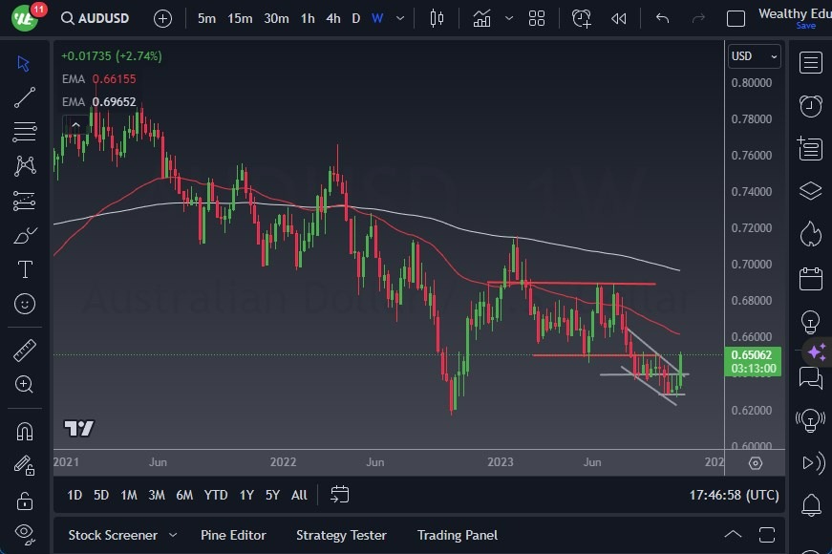Open the USD currency selector
This screenshot has height=554, width=832.
tap(754, 56)
